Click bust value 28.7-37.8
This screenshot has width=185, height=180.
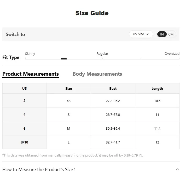point(113,115)
